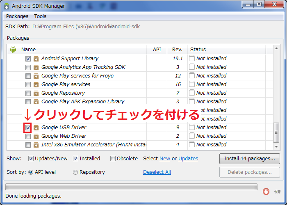Select the Google Web Driver row name
287x205 pixels.
pyautogui.click(x=64, y=136)
